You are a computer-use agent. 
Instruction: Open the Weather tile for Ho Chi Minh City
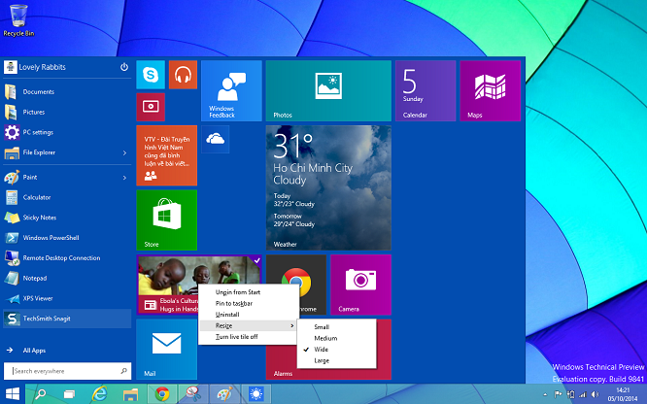tap(328, 187)
